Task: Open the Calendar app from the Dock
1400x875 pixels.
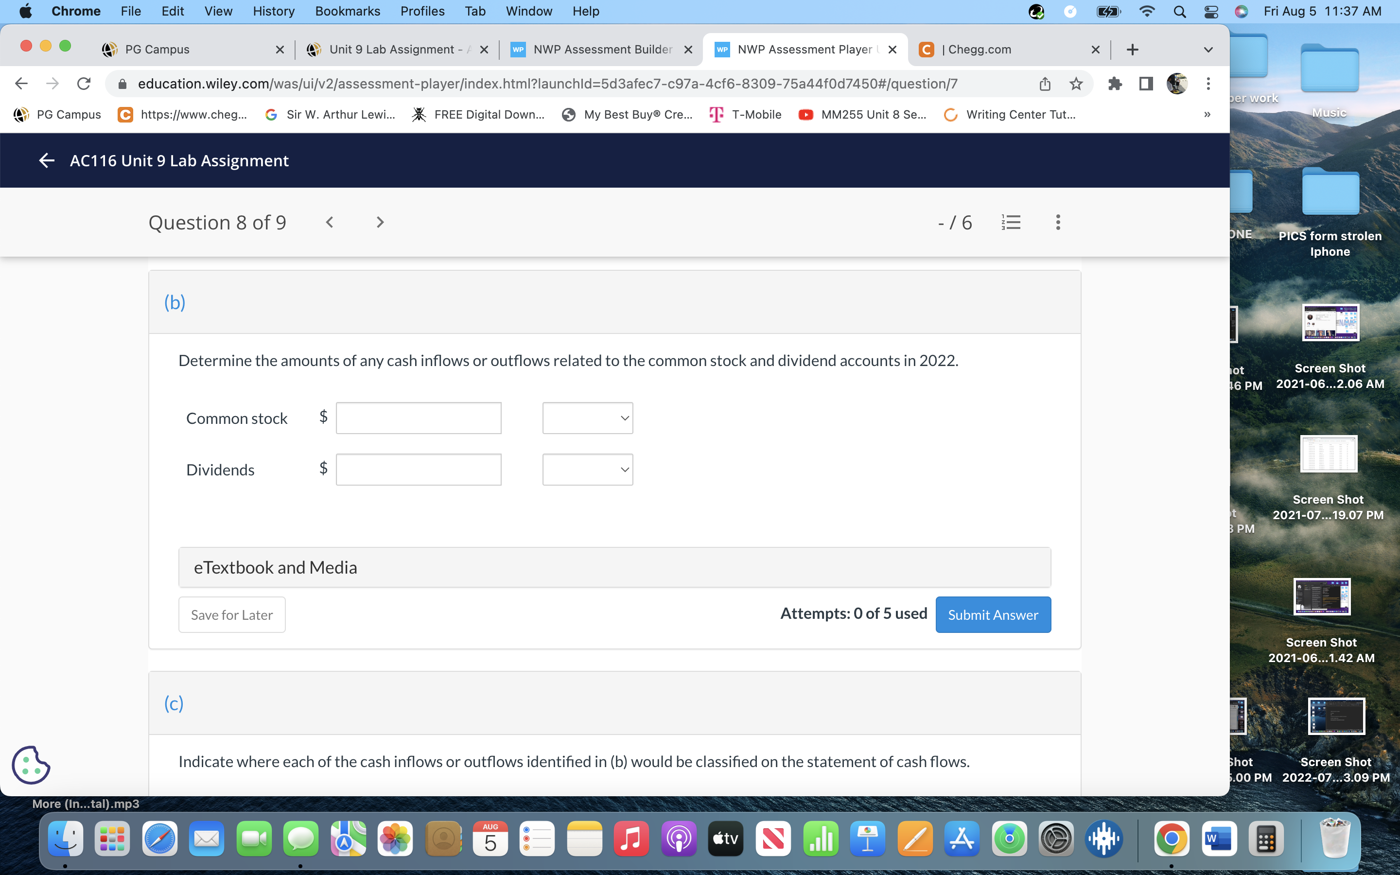Action: [x=490, y=839]
